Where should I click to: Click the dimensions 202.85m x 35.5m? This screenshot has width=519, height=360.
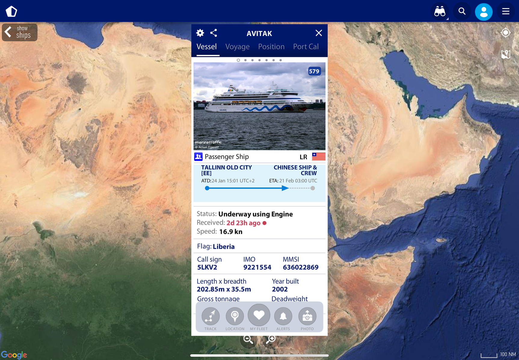coord(224,289)
